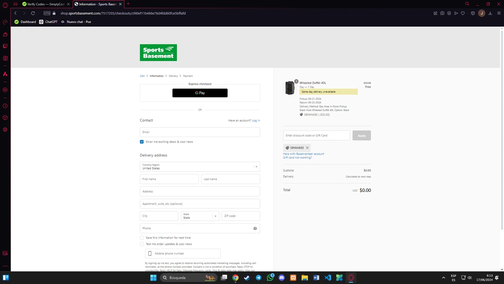Click the Google Pay express checkout button

click(x=200, y=93)
